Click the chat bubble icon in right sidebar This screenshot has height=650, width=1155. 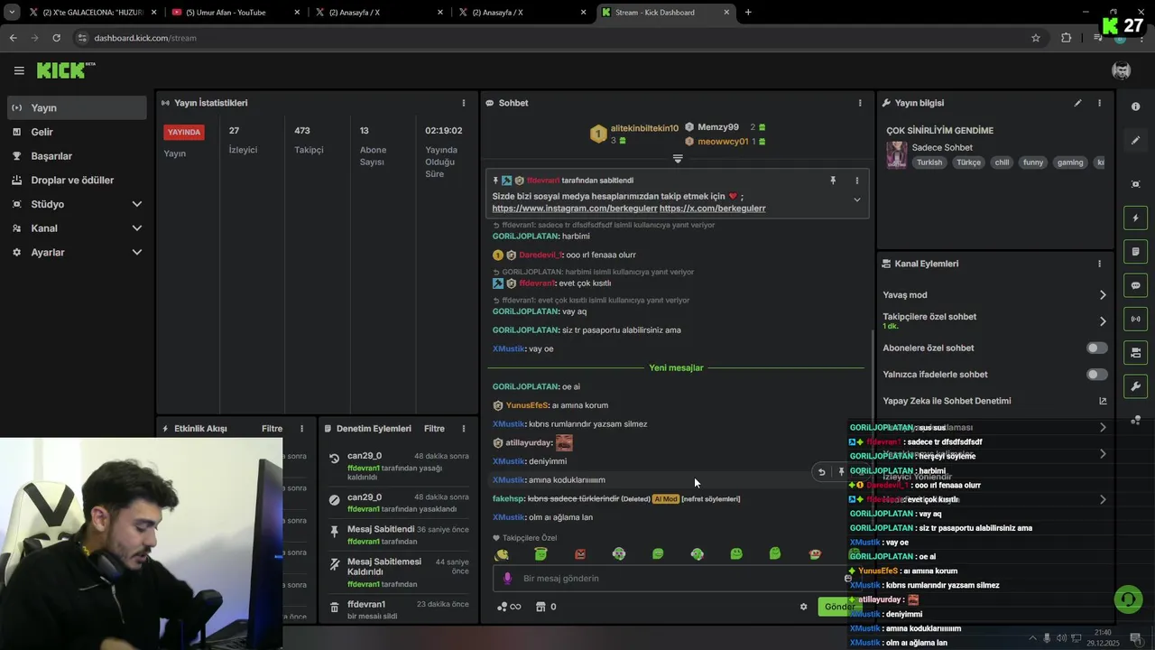click(x=1135, y=285)
